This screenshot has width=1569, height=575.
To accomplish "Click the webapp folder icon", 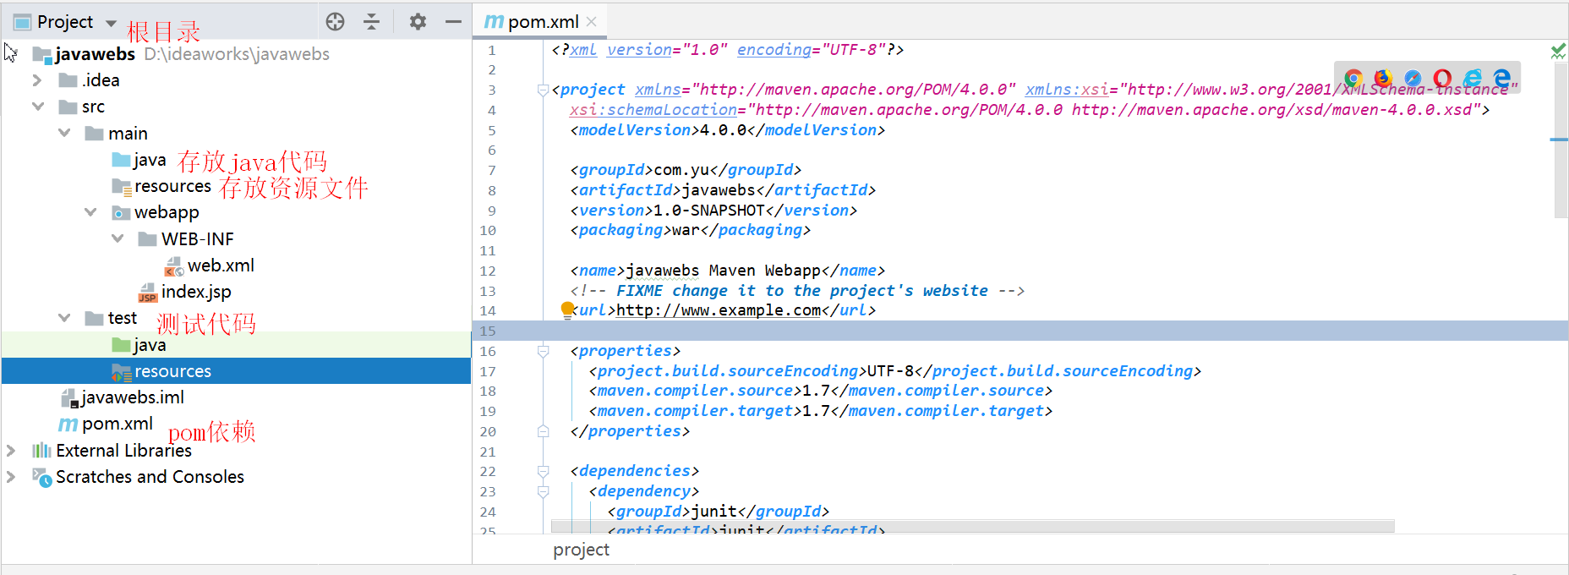I will pos(122,212).
